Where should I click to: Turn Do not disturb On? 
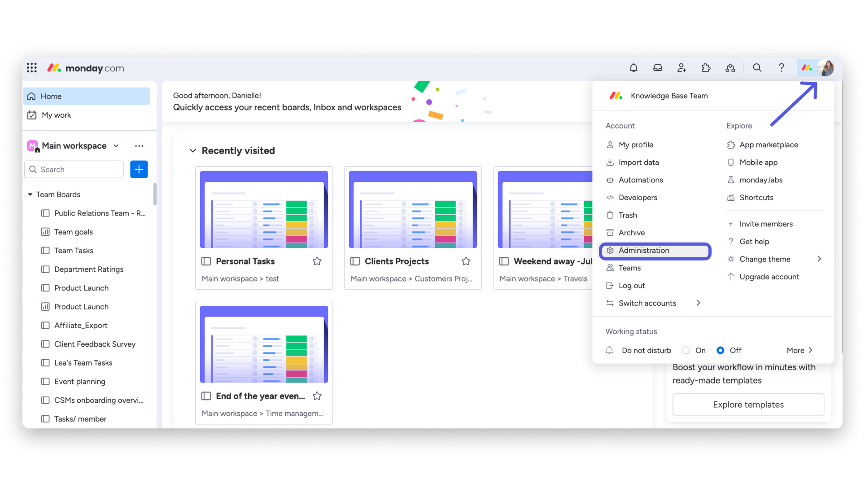pyautogui.click(x=686, y=350)
